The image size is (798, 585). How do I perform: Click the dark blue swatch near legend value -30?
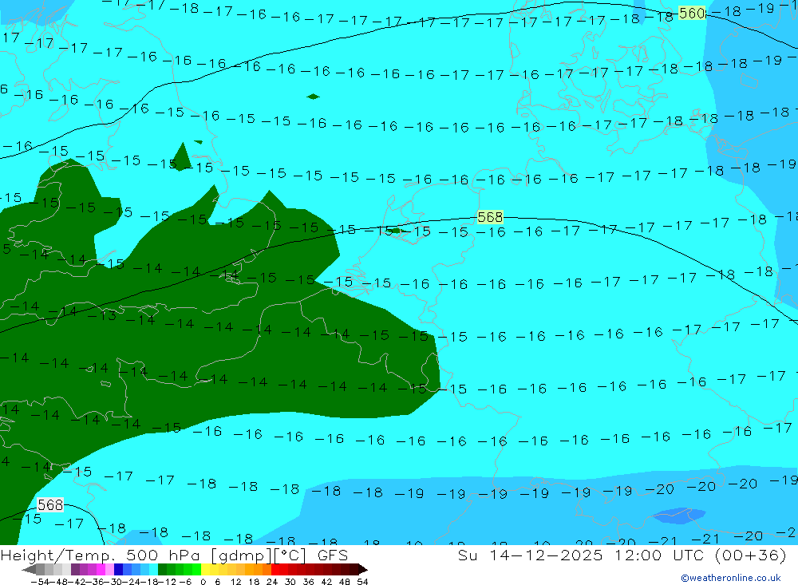pos(119,569)
